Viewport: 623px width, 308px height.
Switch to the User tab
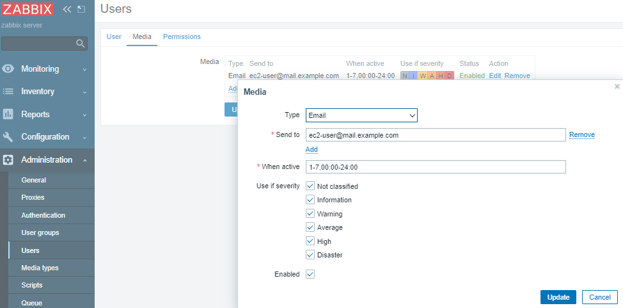[x=114, y=36]
